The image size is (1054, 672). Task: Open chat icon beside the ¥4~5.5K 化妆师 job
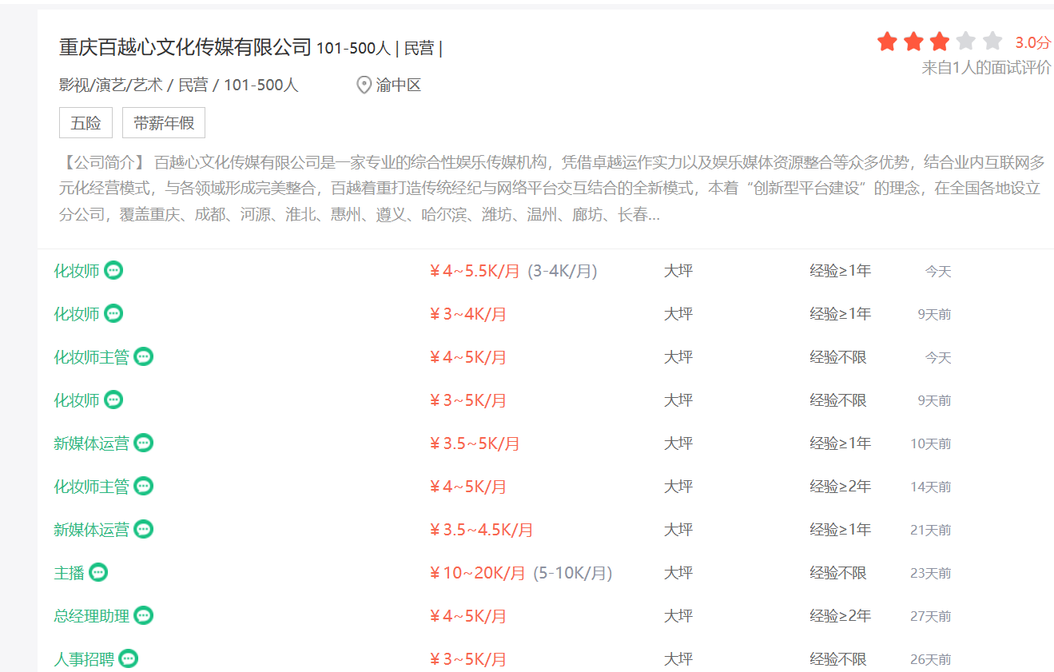pyautogui.click(x=113, y=271)
